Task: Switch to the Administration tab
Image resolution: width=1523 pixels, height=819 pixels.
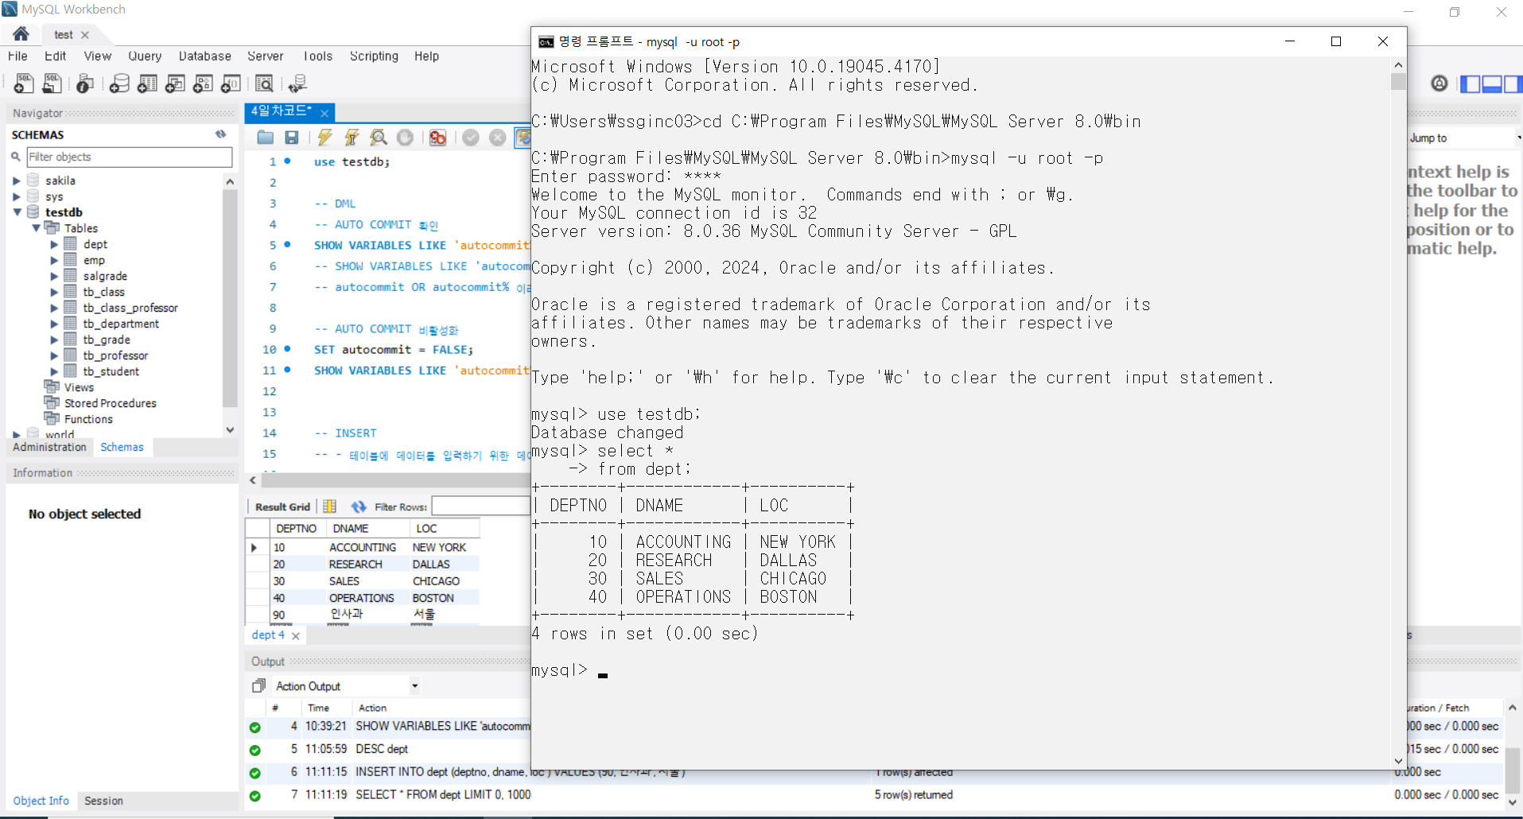Action: click(x=49, y=447)
